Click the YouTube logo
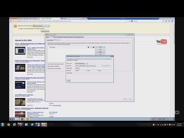184x138 pixels. (161, 42)
